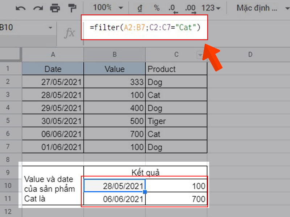Click result cell C10 with 100
The image size is (290, 217).
[176, 186]
